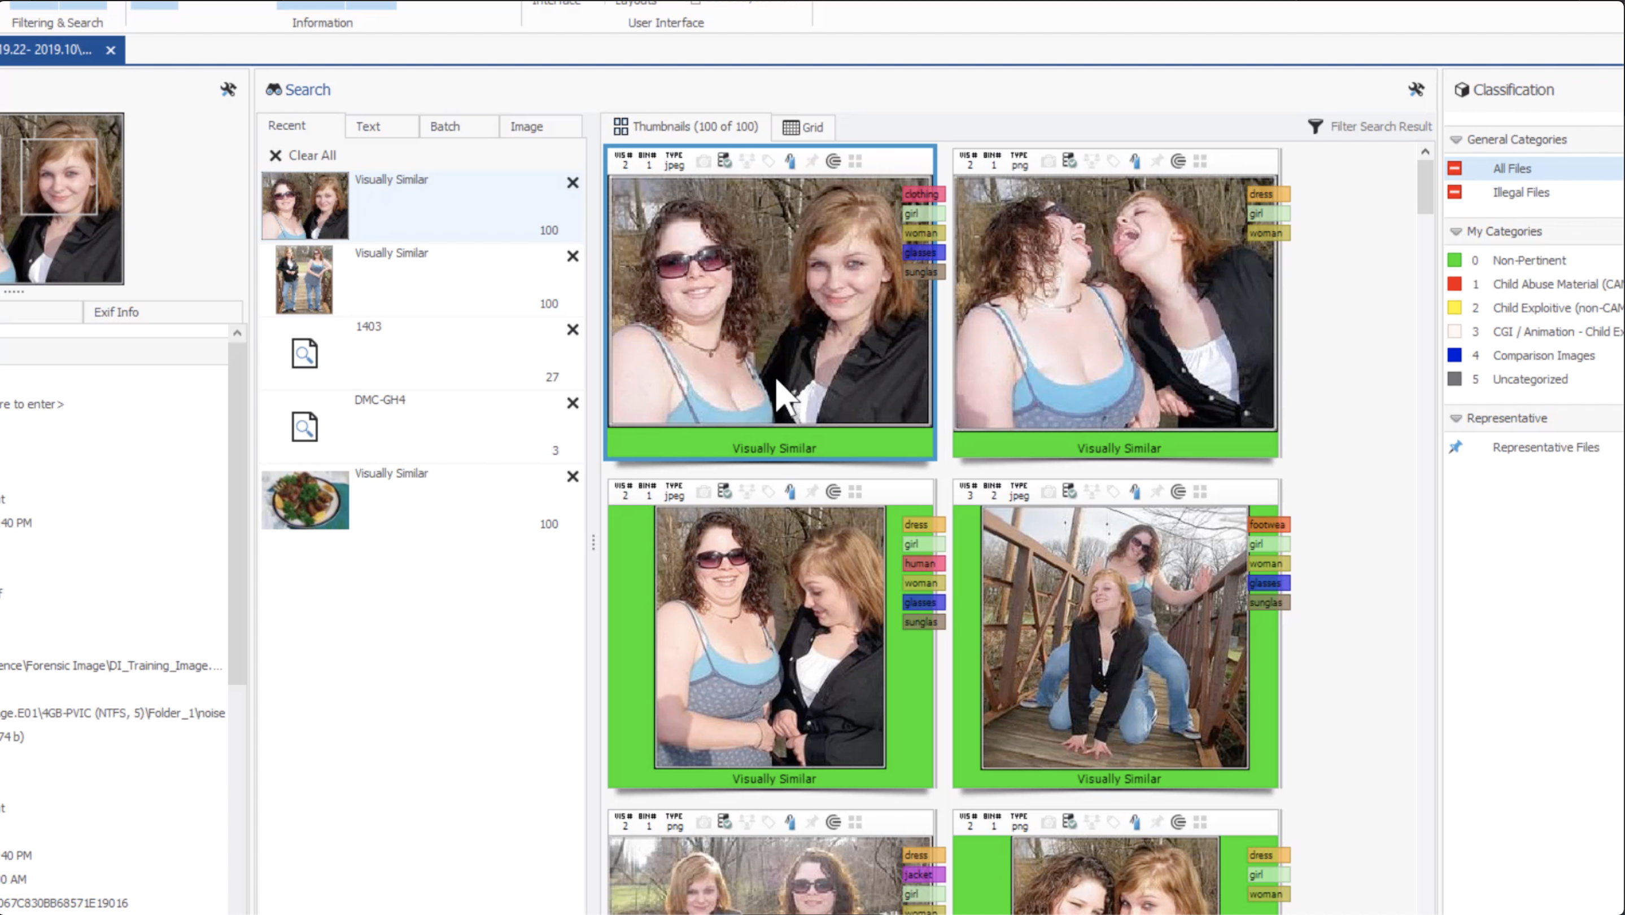The height and width of the screenshot is (915, 1625).
Task: Select the yellow Child Exploitive category swatch
Action: 1454,308
